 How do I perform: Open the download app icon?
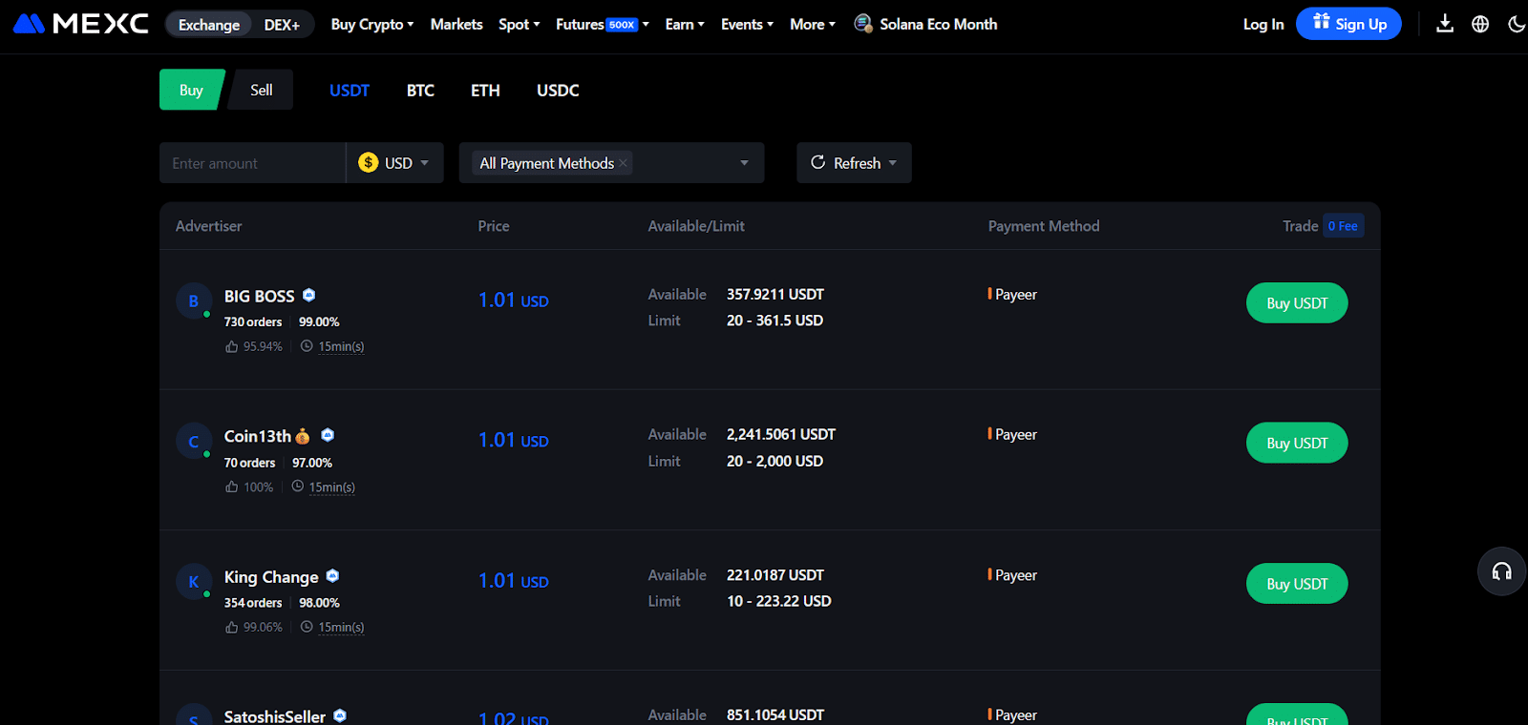[x=1445, y=24]
